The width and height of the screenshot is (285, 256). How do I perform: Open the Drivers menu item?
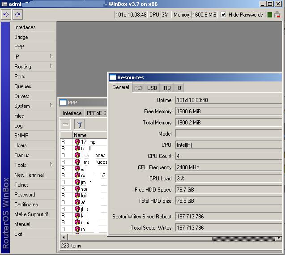pos(22,96)
